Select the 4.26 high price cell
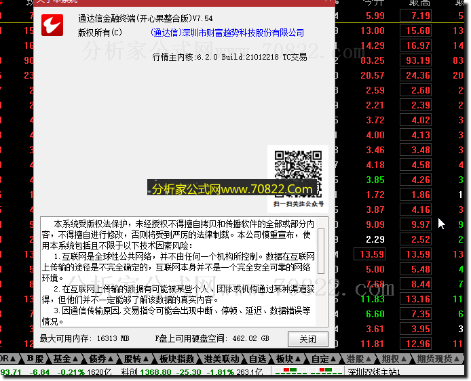The width and height of the screenshot is (471, 381). coord(416,180)
